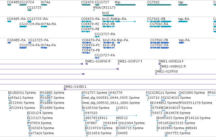This screenshot has height=137, width=216.
Task: Select the bs56a11.5prime EST label
Action: point(21,98)
